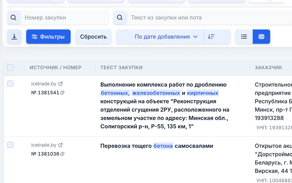Click the sliders icon in Фильтры button

(x=35, y=37)
